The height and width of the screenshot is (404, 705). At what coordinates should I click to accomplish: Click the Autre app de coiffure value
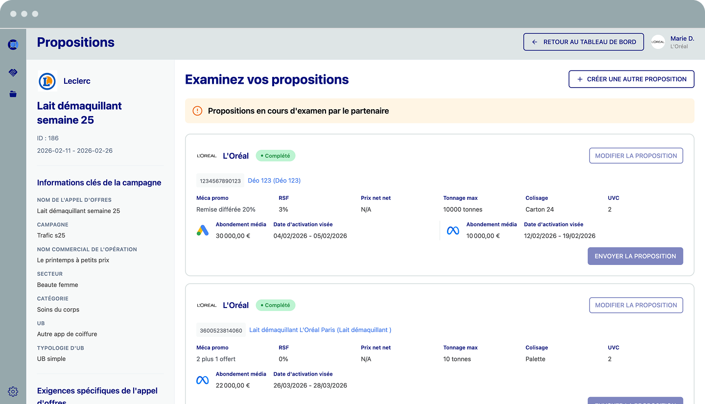[67, 334]
